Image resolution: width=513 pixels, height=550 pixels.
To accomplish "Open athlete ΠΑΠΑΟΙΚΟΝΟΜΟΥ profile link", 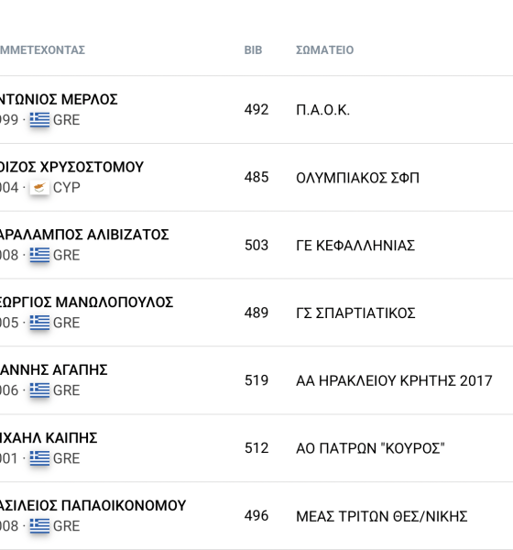I will click(x=93, y=506).
